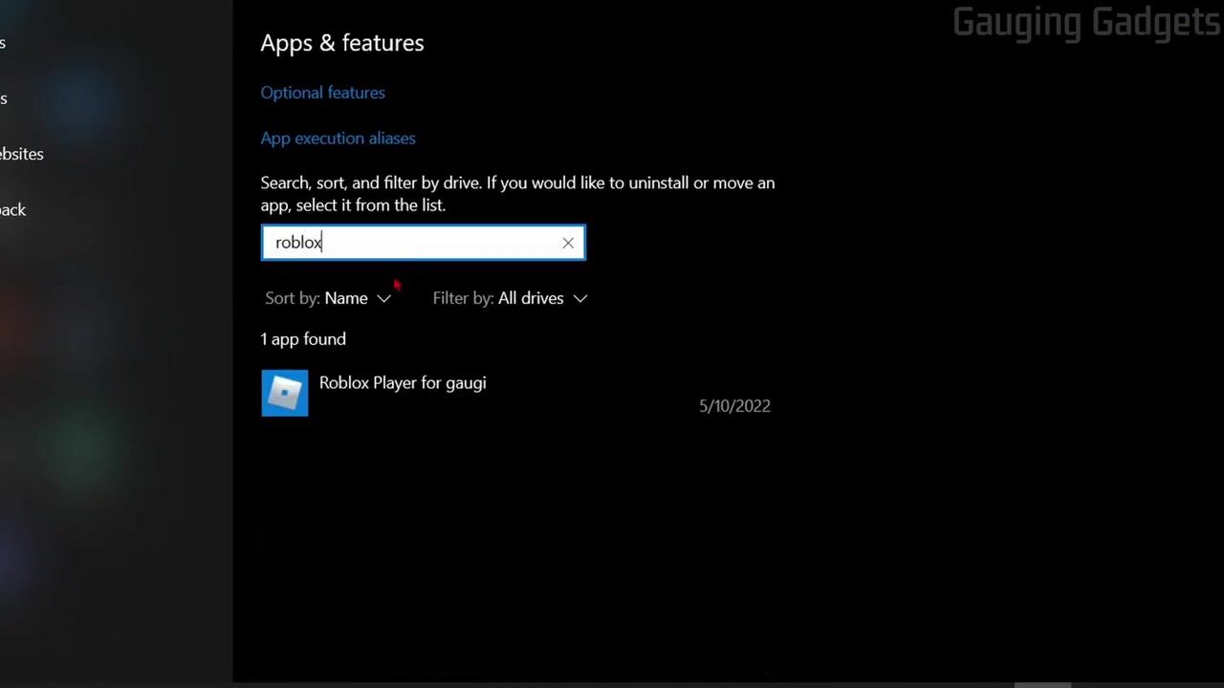Select Roblox Player for gaugi entry

click(516, 393)
